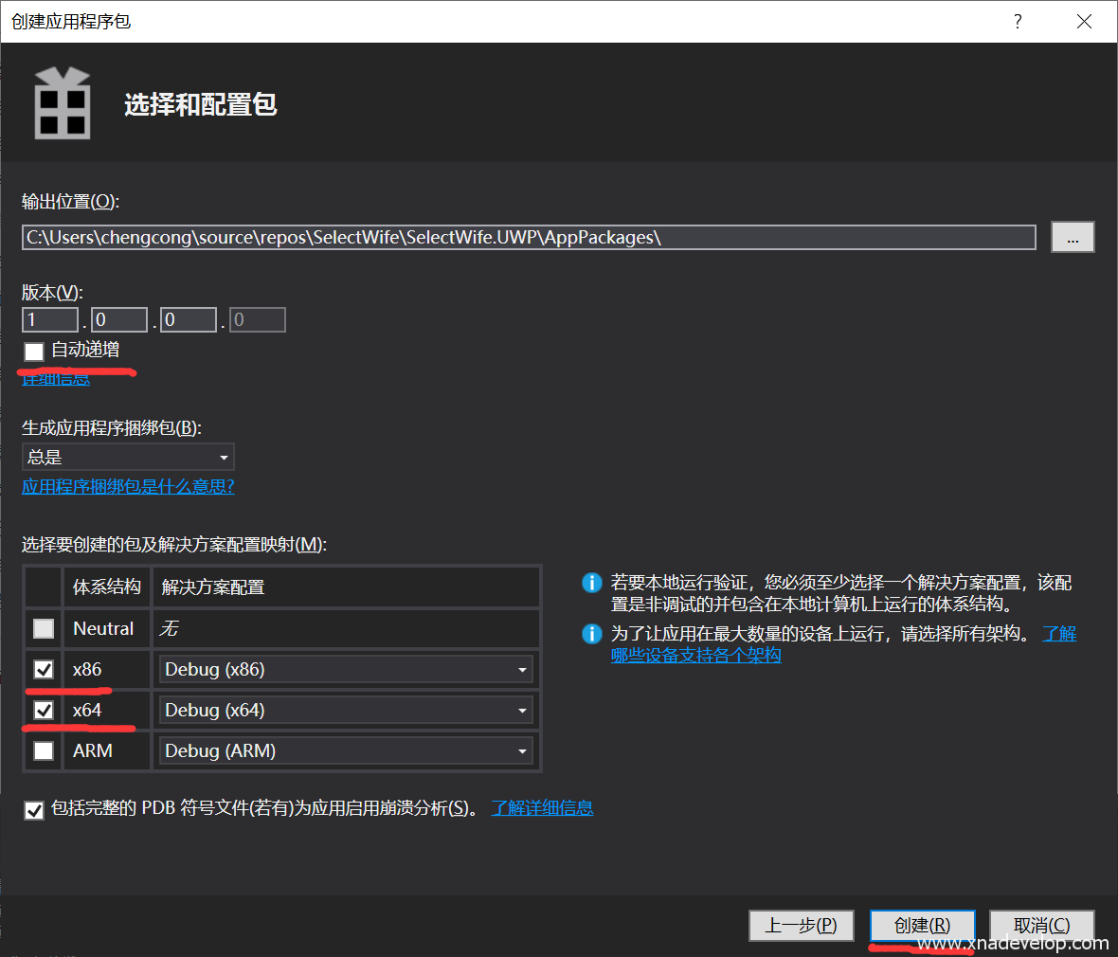Image resolution: width=1118 pixels, height=957 pixels.
Task: Open the 生成应用程序捆绑包 dropdown showing 总是
Action: pos(128,457)
